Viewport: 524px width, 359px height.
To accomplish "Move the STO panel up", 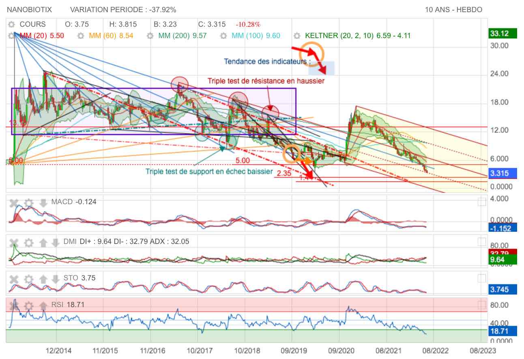I will (43, 279).
